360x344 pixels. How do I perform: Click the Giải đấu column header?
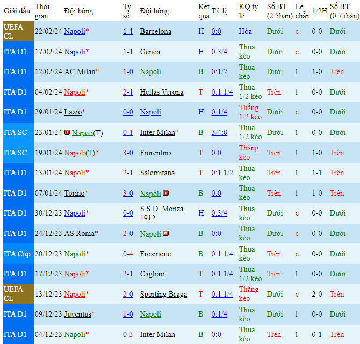(17, 11)
